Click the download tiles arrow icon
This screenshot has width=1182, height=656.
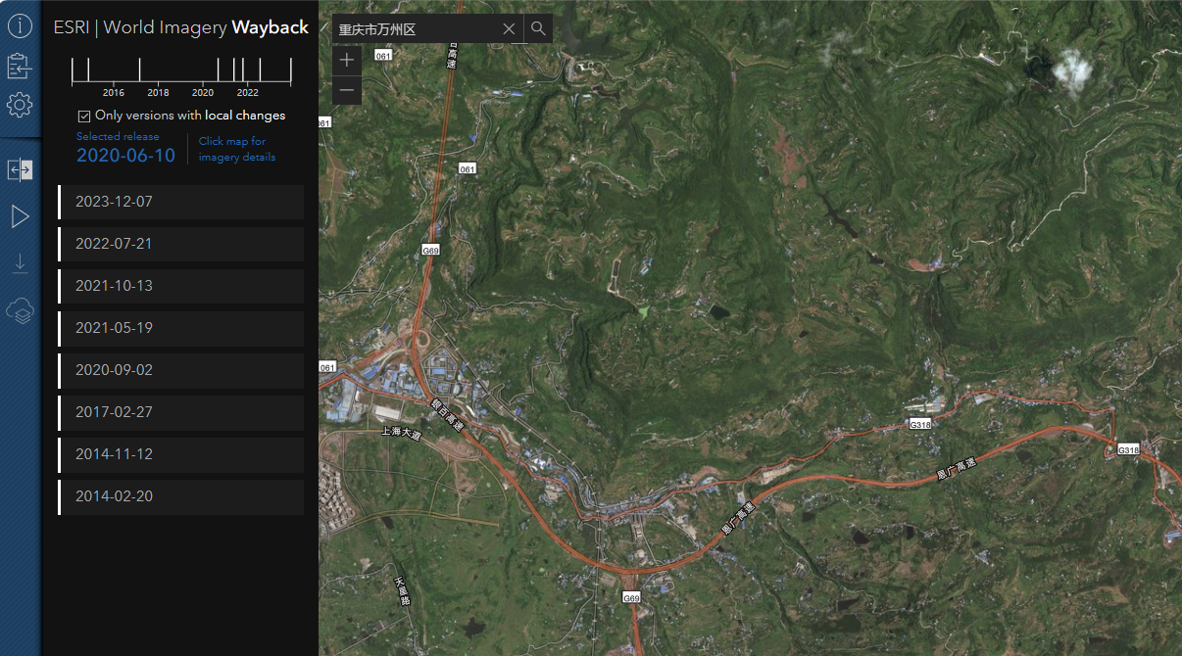20,262
